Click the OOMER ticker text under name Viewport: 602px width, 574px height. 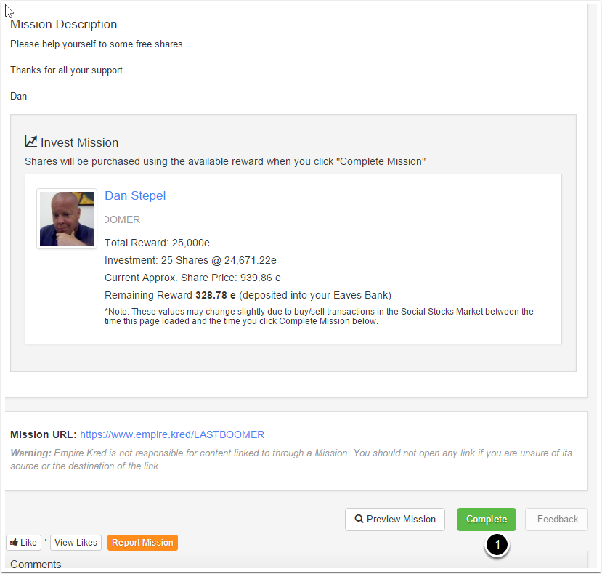(122, 219)
